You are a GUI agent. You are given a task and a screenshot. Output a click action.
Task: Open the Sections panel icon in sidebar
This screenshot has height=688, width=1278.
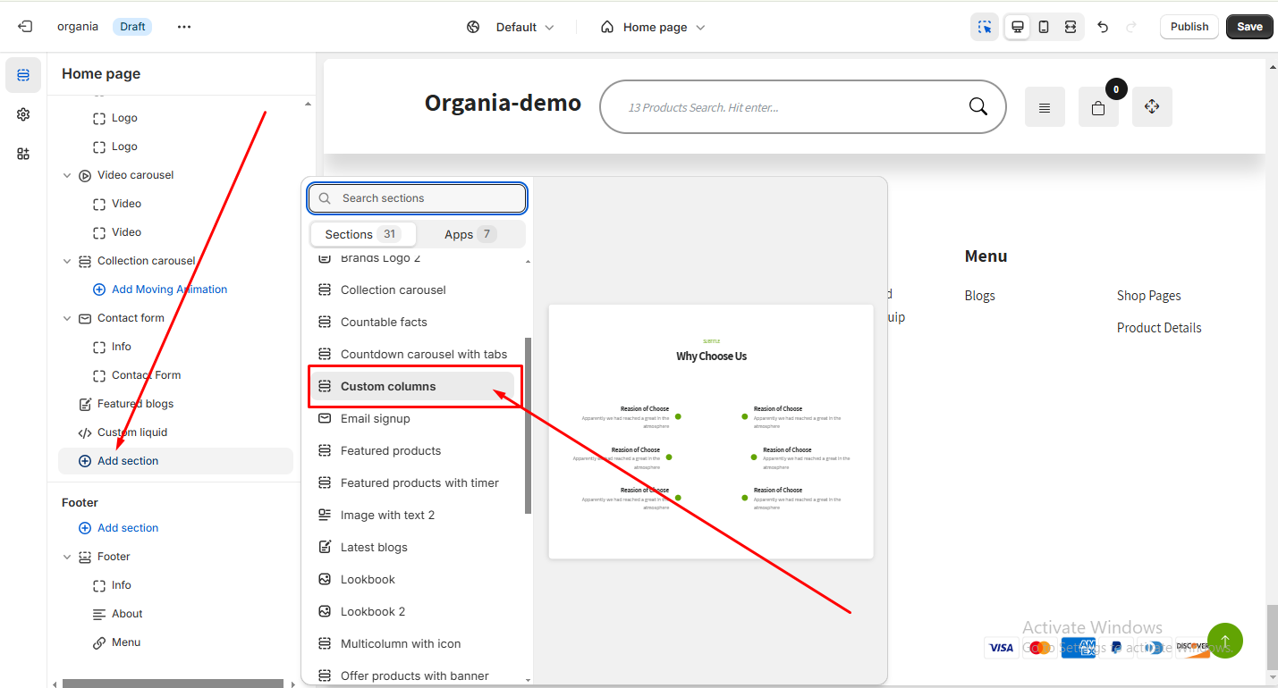point(23,75)
